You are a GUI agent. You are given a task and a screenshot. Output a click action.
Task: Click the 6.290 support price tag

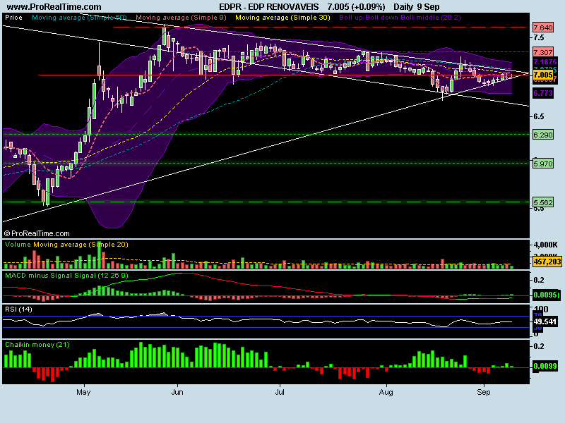click(x=543, y=135)
